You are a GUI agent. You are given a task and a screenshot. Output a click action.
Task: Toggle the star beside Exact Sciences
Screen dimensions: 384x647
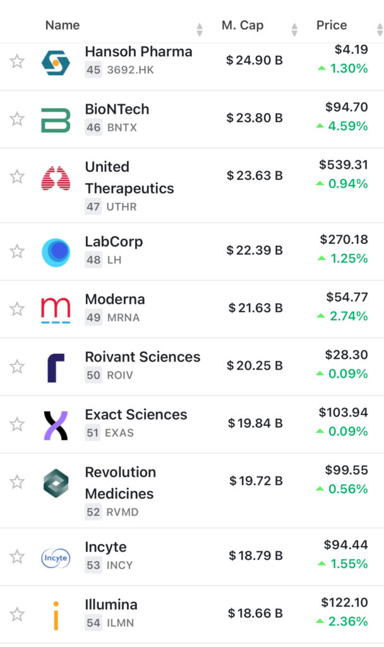pos(17,424)
